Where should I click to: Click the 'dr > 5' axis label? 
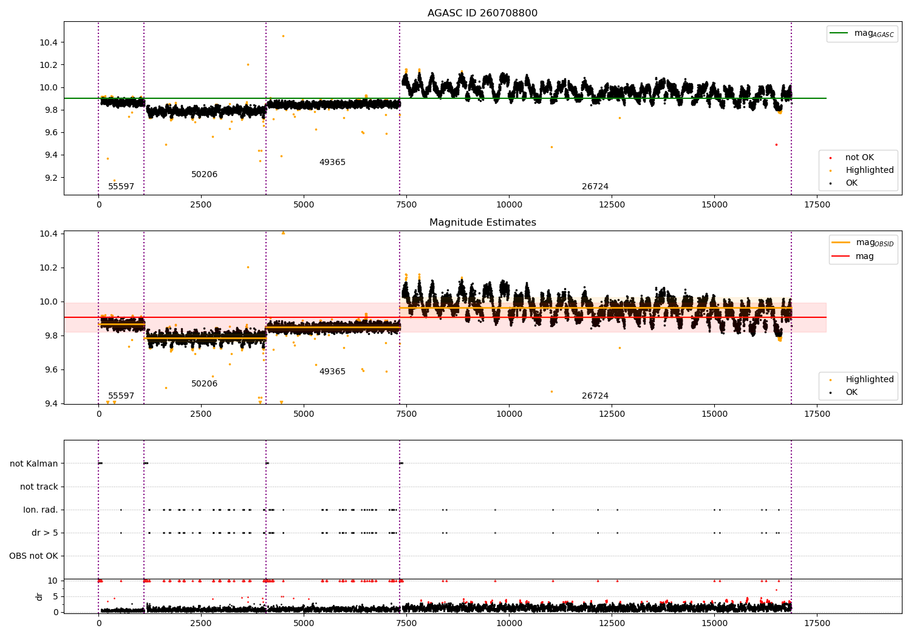[x=45, y=533]
